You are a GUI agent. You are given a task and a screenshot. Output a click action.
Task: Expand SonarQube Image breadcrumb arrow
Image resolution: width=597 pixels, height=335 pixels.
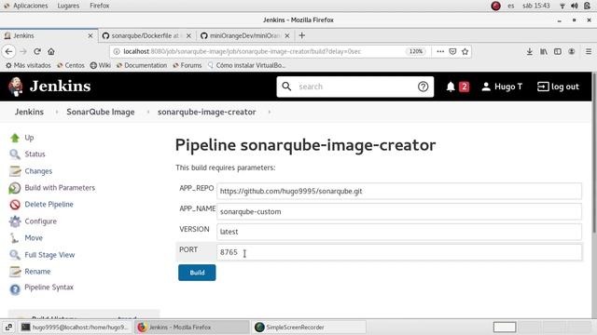147,112
